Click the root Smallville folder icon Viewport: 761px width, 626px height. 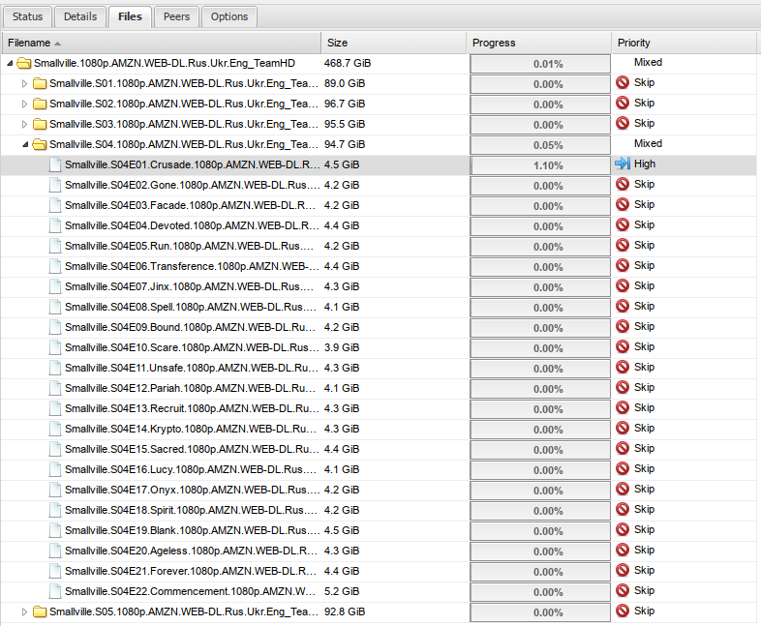(x=24, y=63)
